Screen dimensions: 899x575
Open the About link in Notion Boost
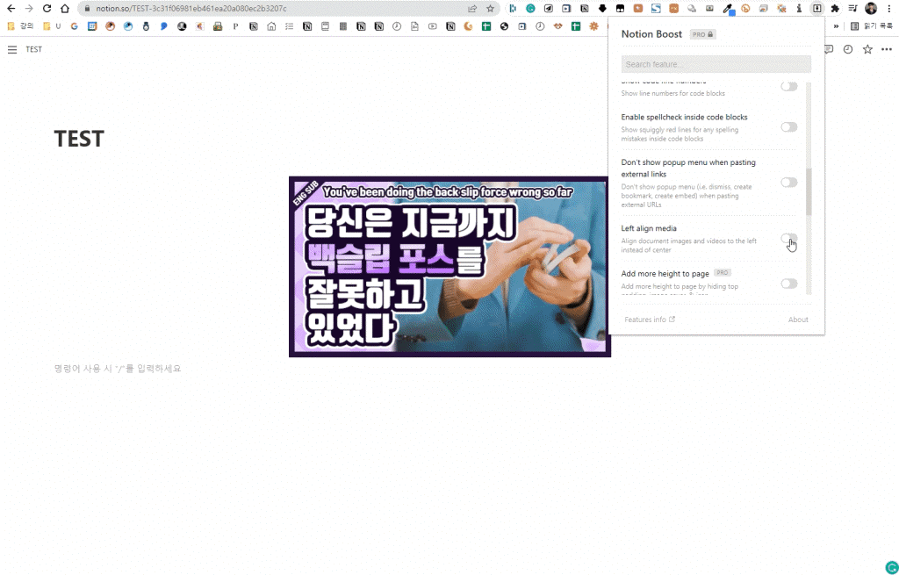[797, 320]
